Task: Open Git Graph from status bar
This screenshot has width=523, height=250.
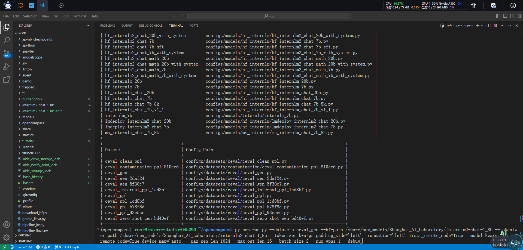Action: click(x=72, y=247)
